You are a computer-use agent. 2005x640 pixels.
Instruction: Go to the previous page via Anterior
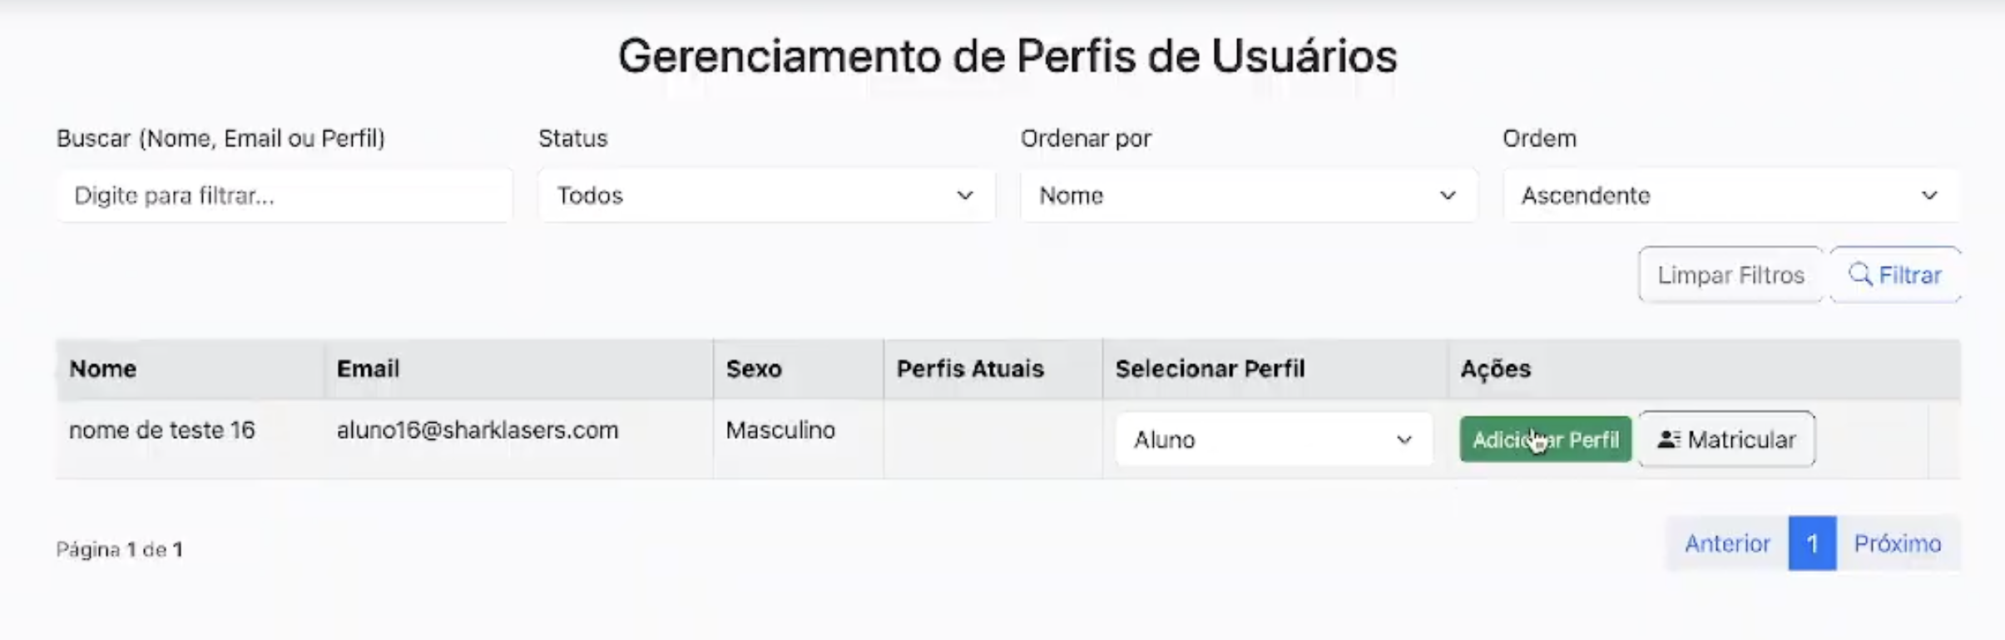click(x=1728, y=544)
